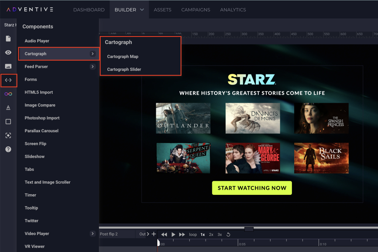Expand the Feed Parser submenu arrow
This screenshot has width=378, height=252.
(92, 67)
